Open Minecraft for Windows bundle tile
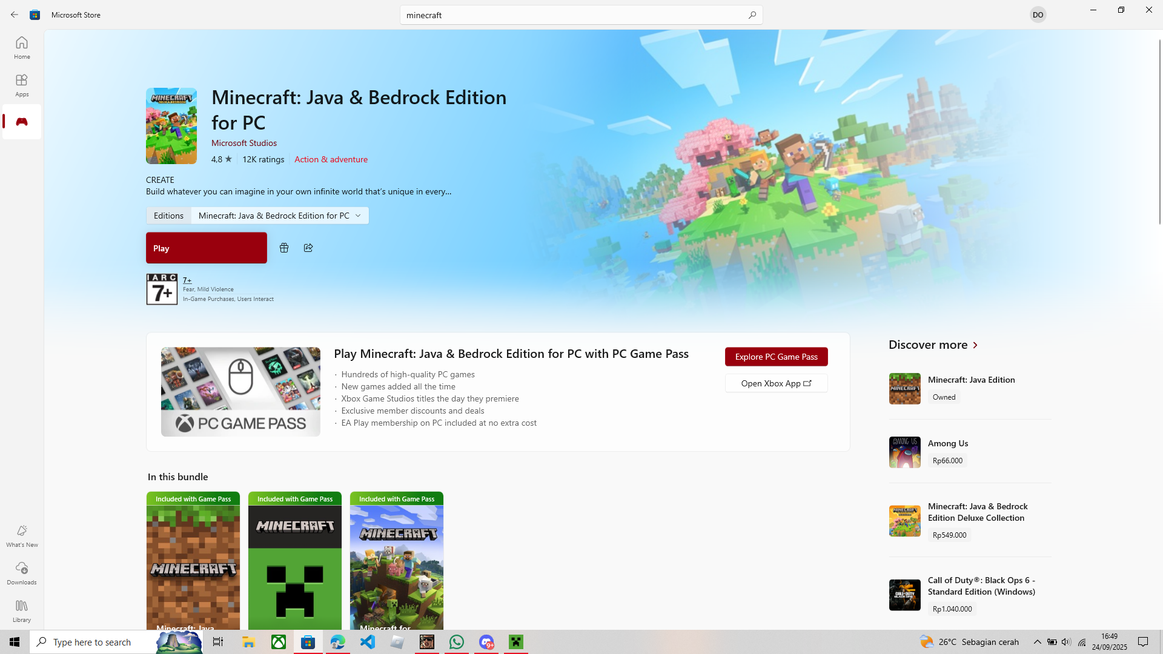This screenshot has height=654, width=1163. 397,561
